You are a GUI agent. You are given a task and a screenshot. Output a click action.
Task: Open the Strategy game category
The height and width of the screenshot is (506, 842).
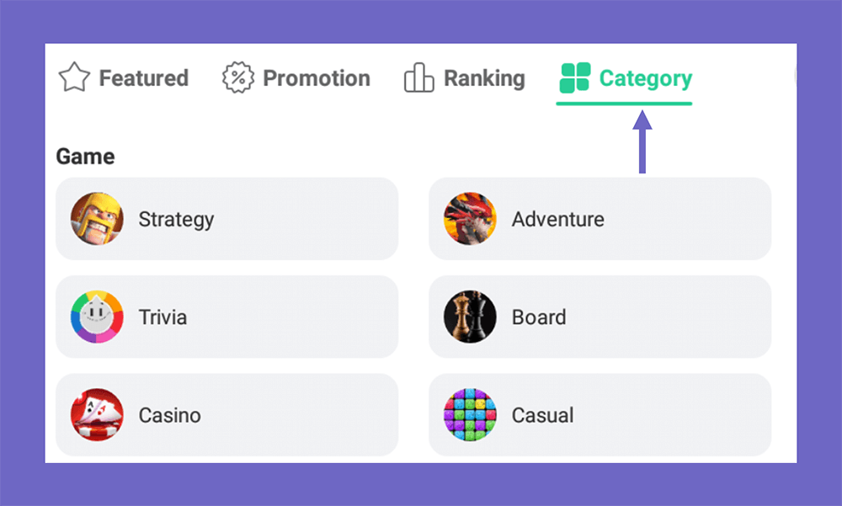(x=227, y=219)
